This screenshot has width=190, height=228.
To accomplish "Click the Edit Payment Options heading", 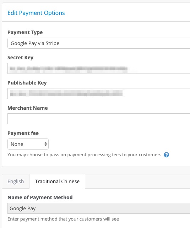I will [36, 13].
